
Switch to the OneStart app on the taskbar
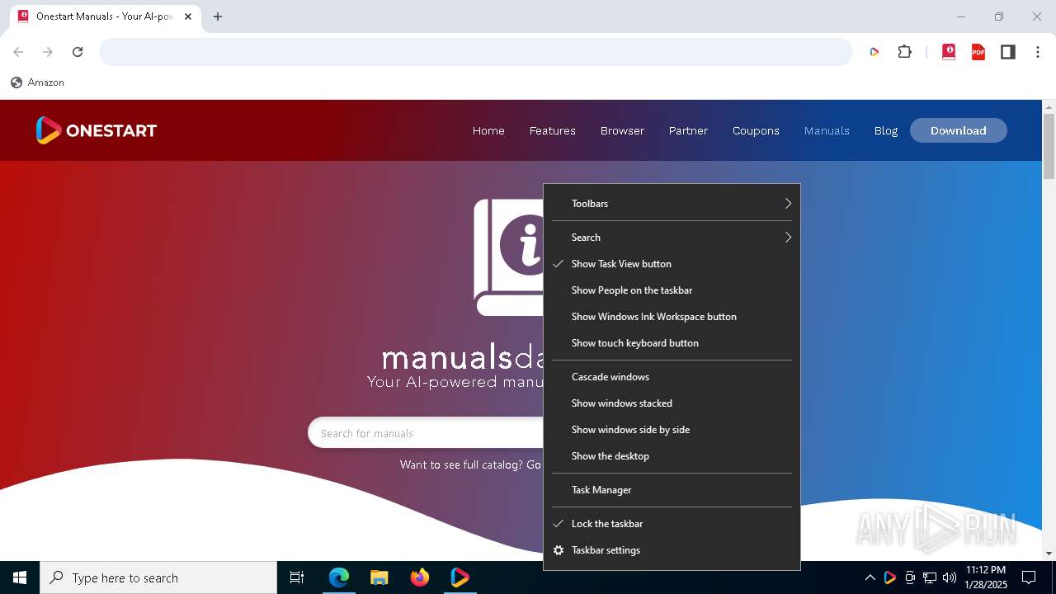(460, 577)
